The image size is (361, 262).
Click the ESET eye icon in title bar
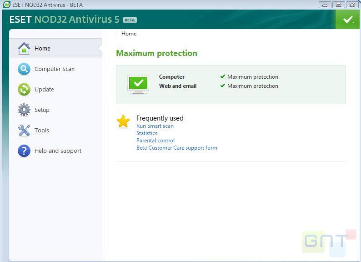6,5
